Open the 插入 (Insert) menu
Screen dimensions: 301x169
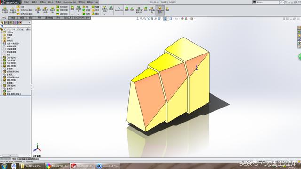point(50,2)
